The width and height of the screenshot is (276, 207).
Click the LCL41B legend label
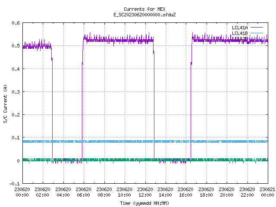click(x=240, y=33)
